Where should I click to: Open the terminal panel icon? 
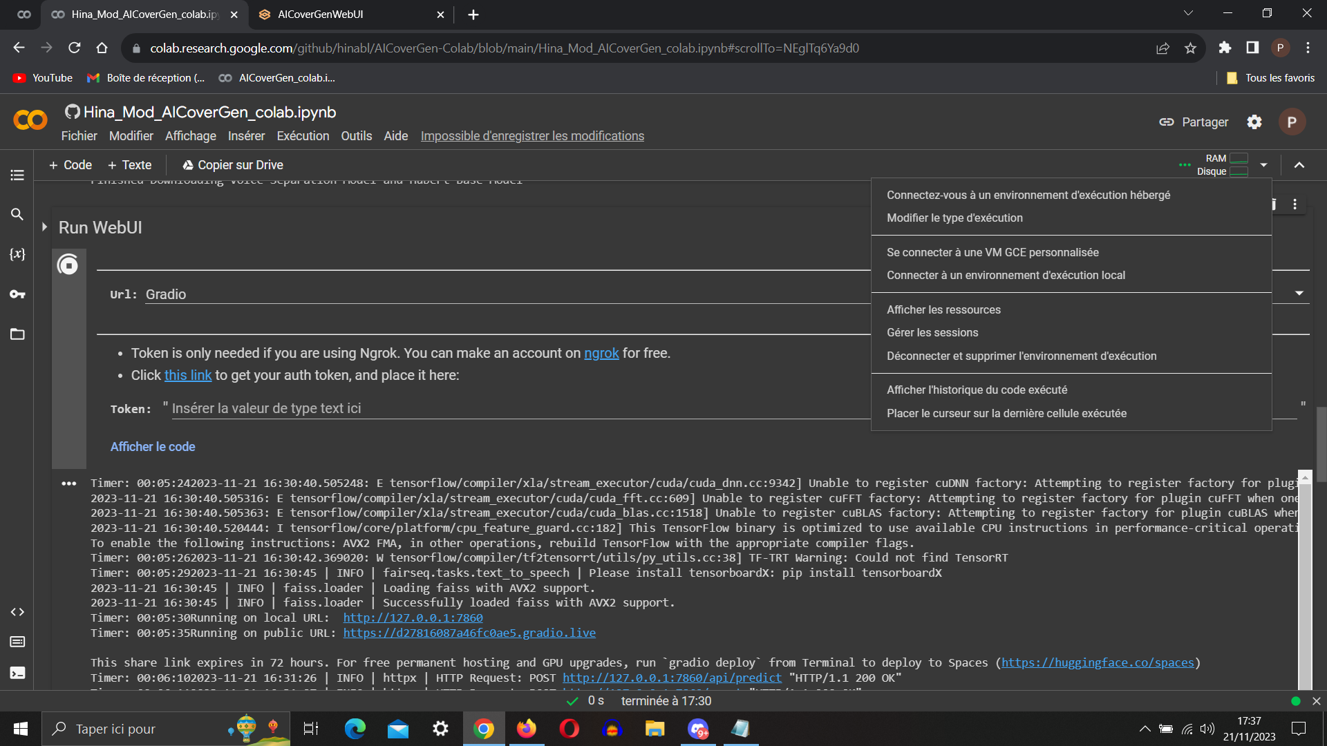[x=17, y=673]
